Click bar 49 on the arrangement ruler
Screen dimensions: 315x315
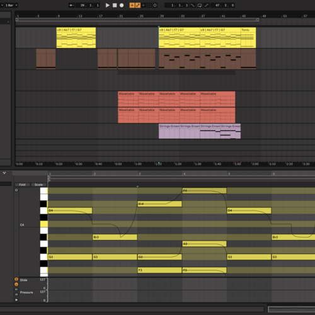264,16
